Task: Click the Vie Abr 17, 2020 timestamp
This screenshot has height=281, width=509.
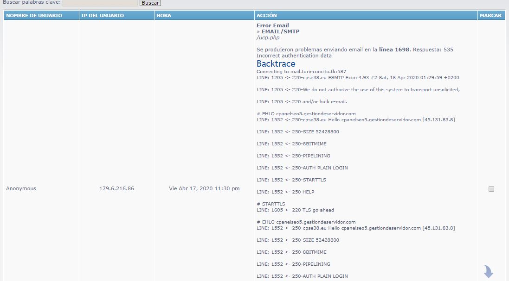Action: pos(204,189)
